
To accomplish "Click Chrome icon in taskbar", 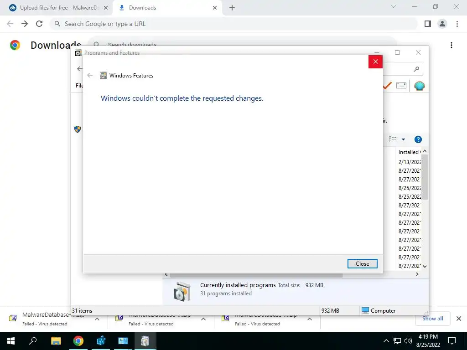I will click(x=78, y=341).
